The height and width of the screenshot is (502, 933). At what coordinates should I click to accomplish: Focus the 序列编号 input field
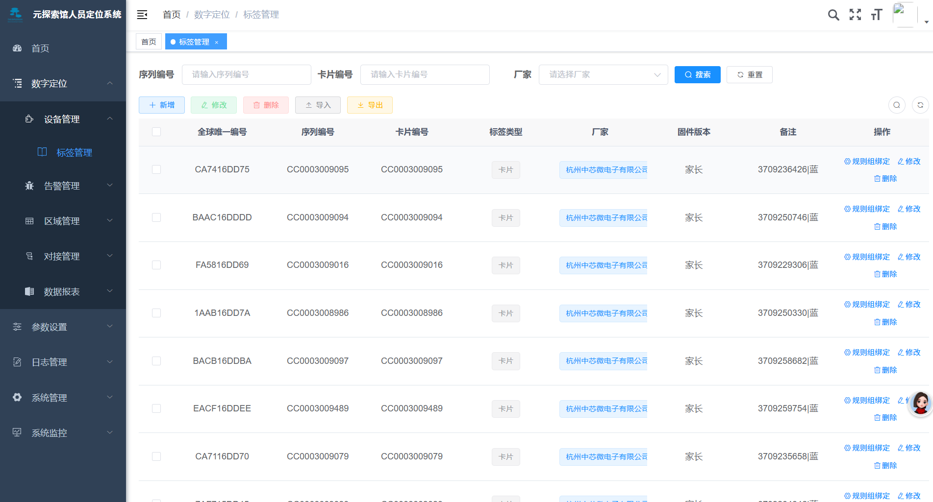click(246, 74)
